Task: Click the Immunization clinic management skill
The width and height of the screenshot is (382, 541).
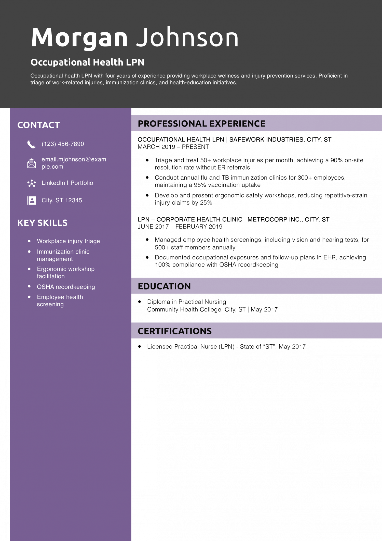Action: point(63,255)
